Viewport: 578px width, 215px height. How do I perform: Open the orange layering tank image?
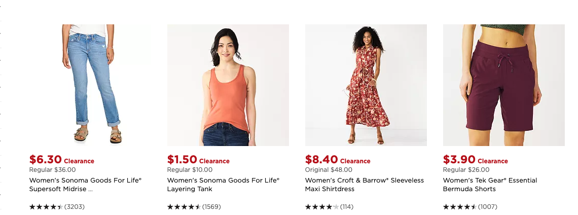click(x=228, y=85)
